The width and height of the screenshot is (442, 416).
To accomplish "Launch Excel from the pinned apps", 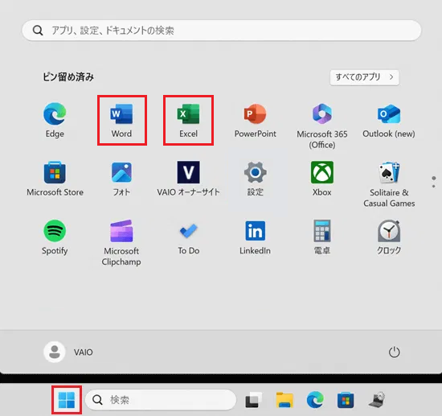I will click(x=188, y=121).
